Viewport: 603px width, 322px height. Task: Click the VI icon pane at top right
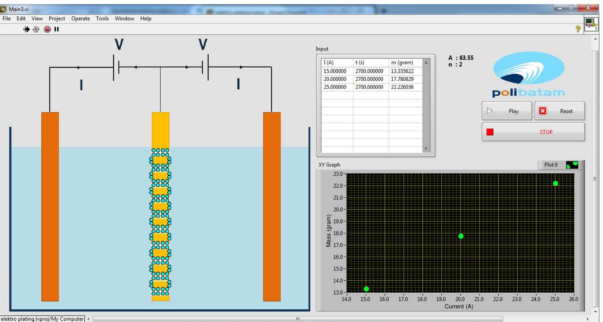pos(591,24)
